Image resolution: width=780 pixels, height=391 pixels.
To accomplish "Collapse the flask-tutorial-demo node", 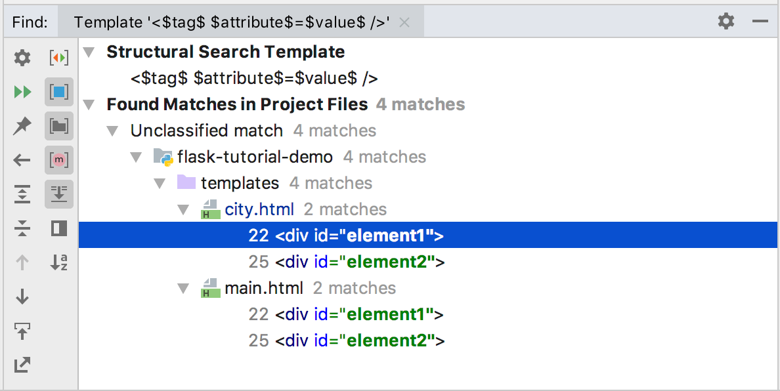I will coord(136,156).
